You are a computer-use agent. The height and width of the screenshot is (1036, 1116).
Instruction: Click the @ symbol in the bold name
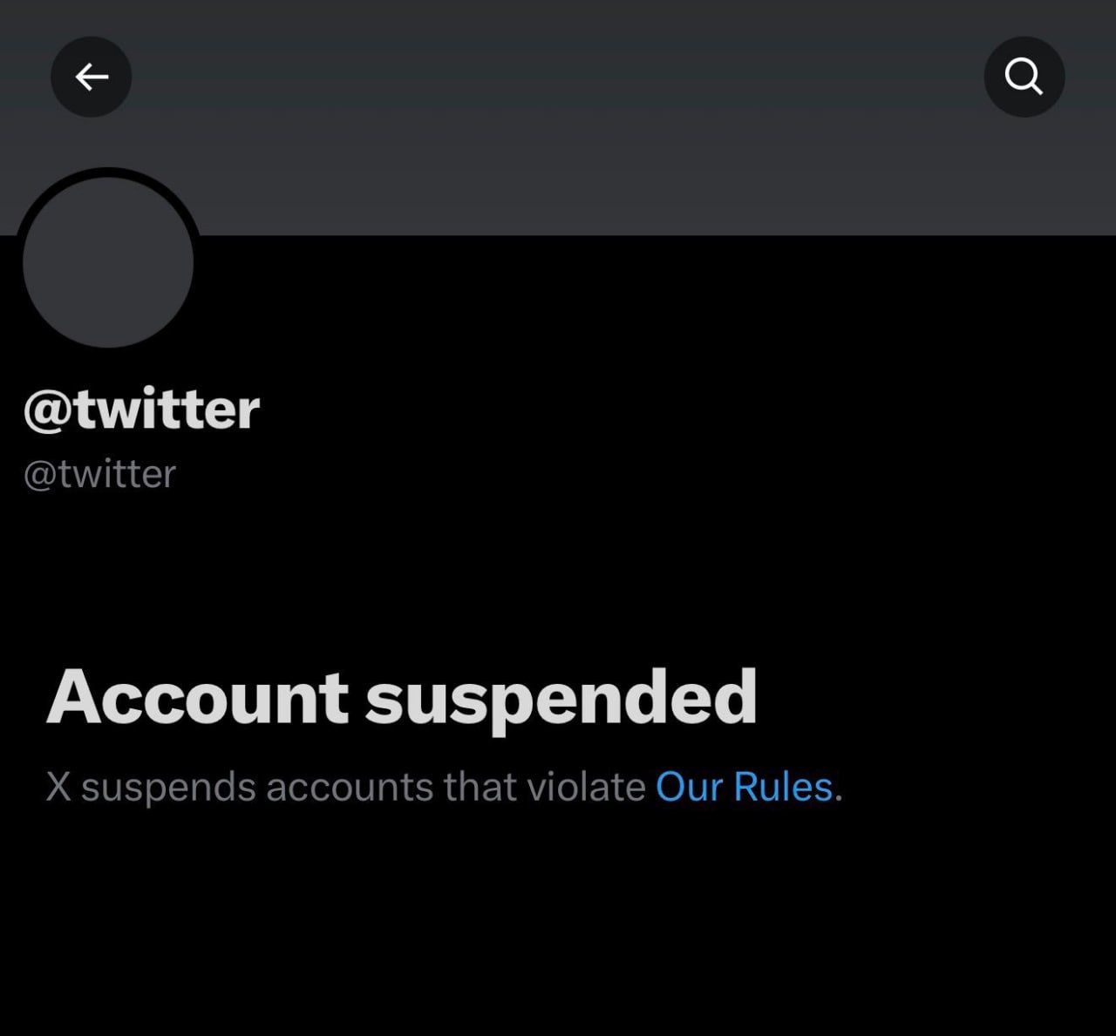48,410
